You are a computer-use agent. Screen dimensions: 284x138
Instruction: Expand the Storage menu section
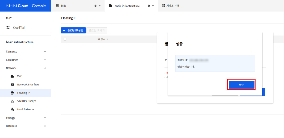(x=26, y=118)
